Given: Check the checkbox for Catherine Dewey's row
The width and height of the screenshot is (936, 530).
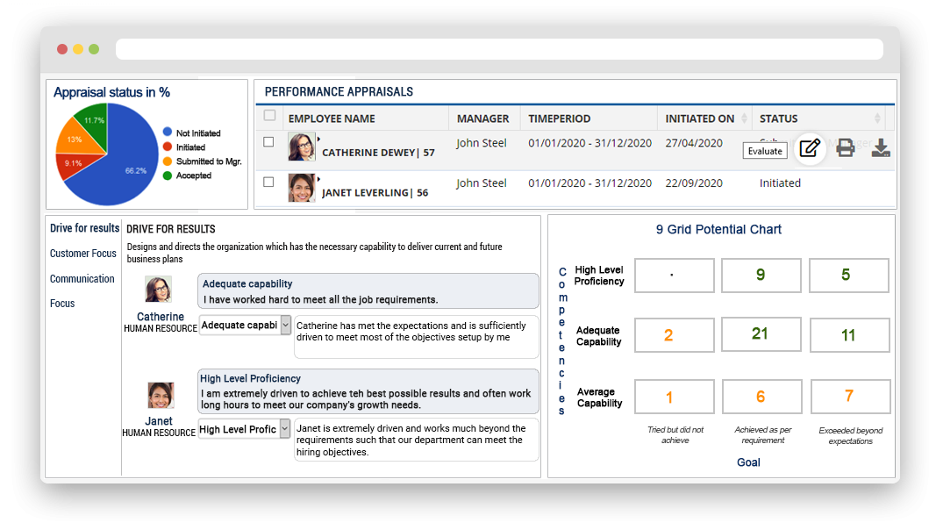Looking at the screenshot, I should click(x=268, y=141).
